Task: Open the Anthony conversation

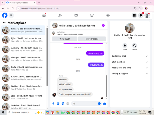Action: (23, 49)
